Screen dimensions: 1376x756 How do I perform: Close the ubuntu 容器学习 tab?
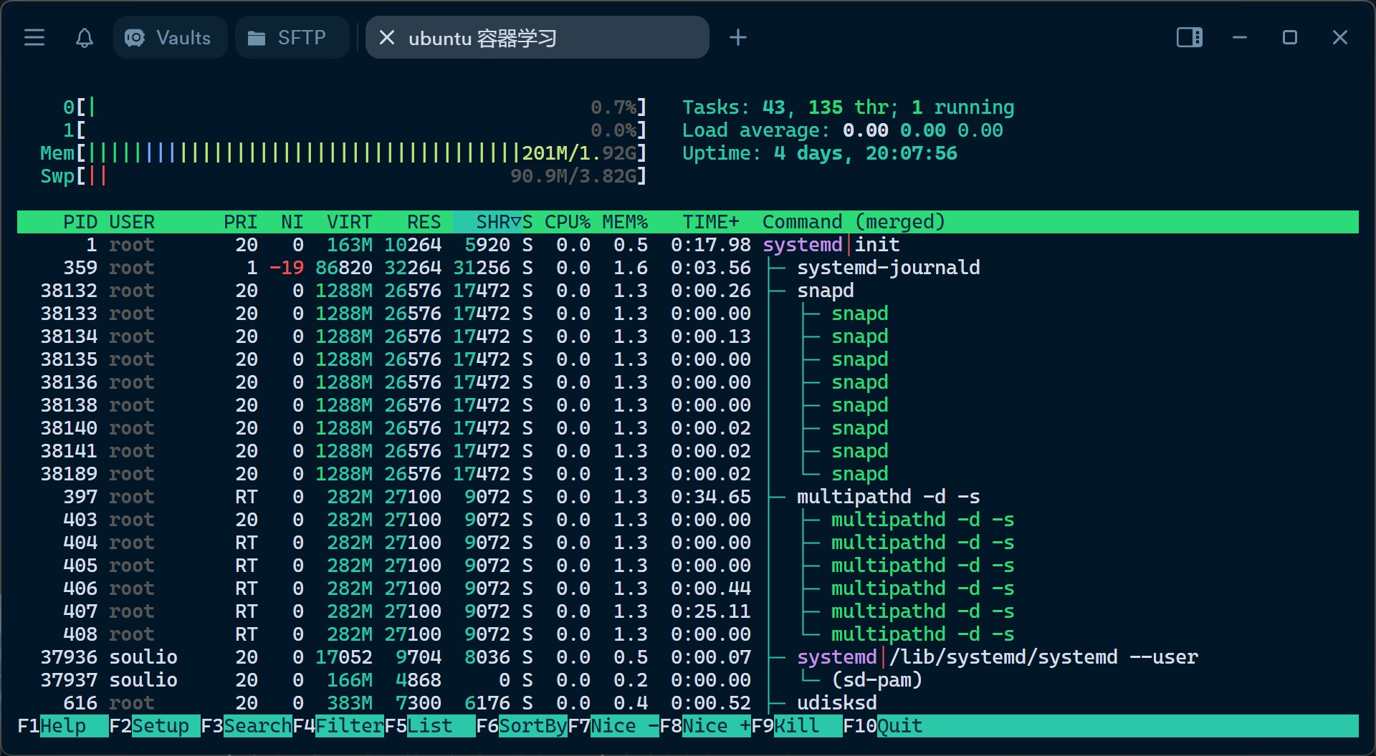pyautogui.click(x=387, y=37)
